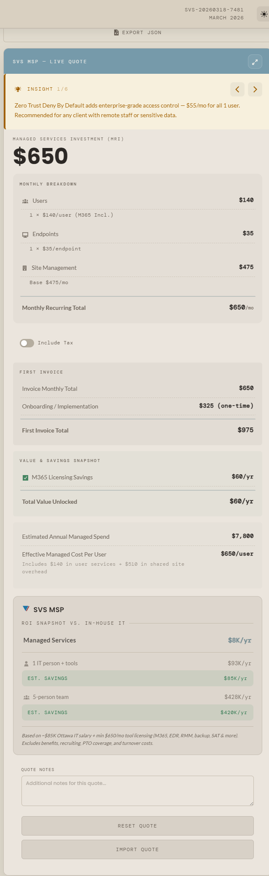Click the insight lightbulb icon
Screen dimensions: 269x876
click(x=18, y=89)
